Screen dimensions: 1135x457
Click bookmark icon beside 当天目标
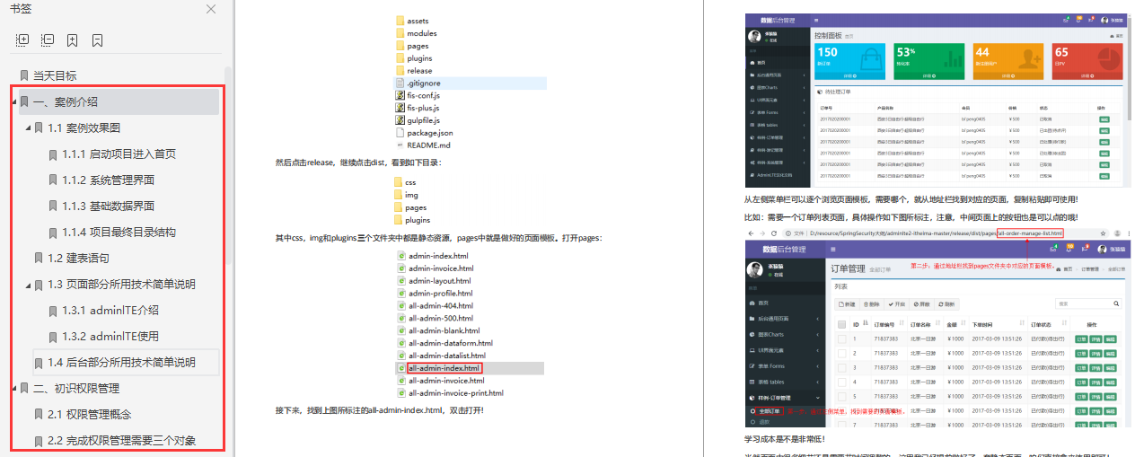pos(24,75)
